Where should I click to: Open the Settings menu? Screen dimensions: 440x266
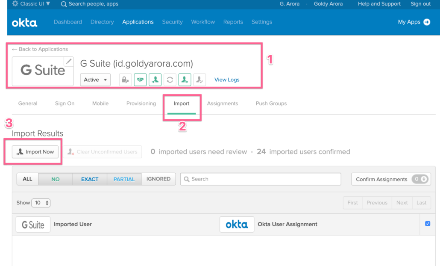click(261, 22)
